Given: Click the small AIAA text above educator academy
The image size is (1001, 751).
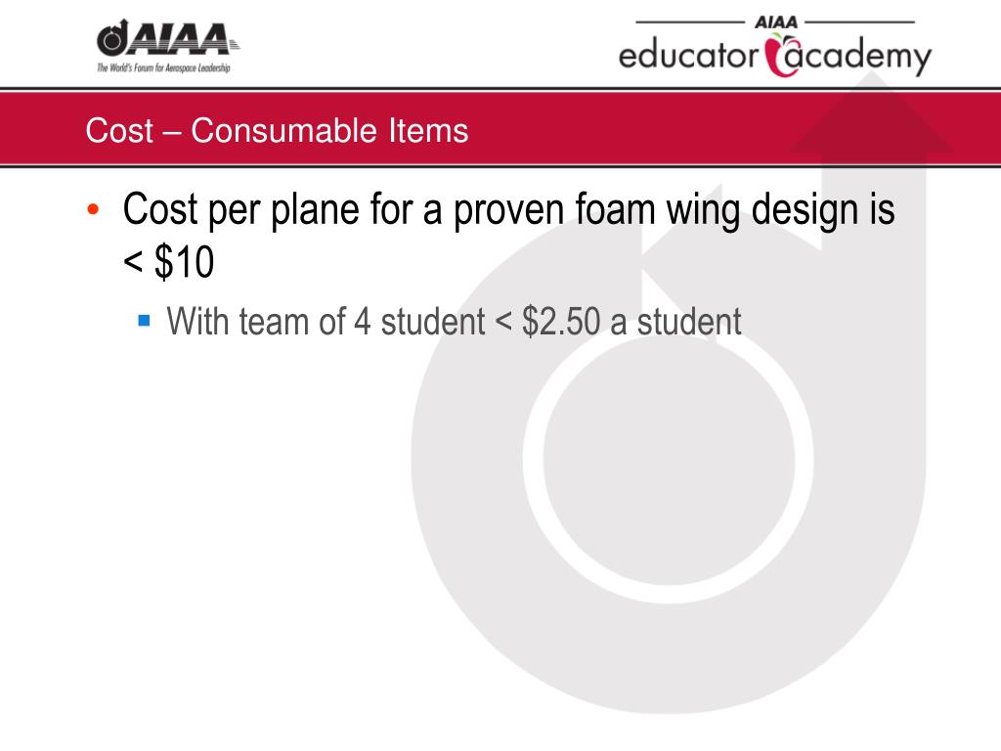Looking at the screenshot, I should coord(775,22).
